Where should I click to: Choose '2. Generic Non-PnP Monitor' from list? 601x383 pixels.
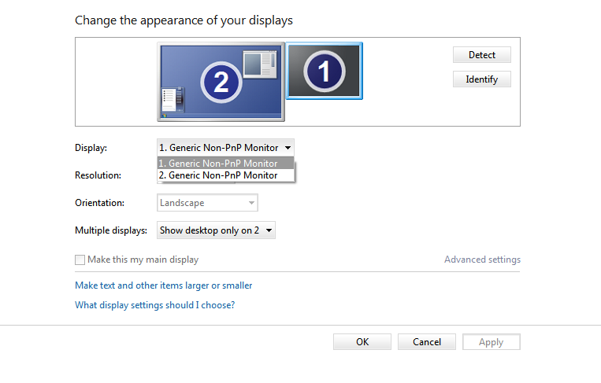(225, 175)
